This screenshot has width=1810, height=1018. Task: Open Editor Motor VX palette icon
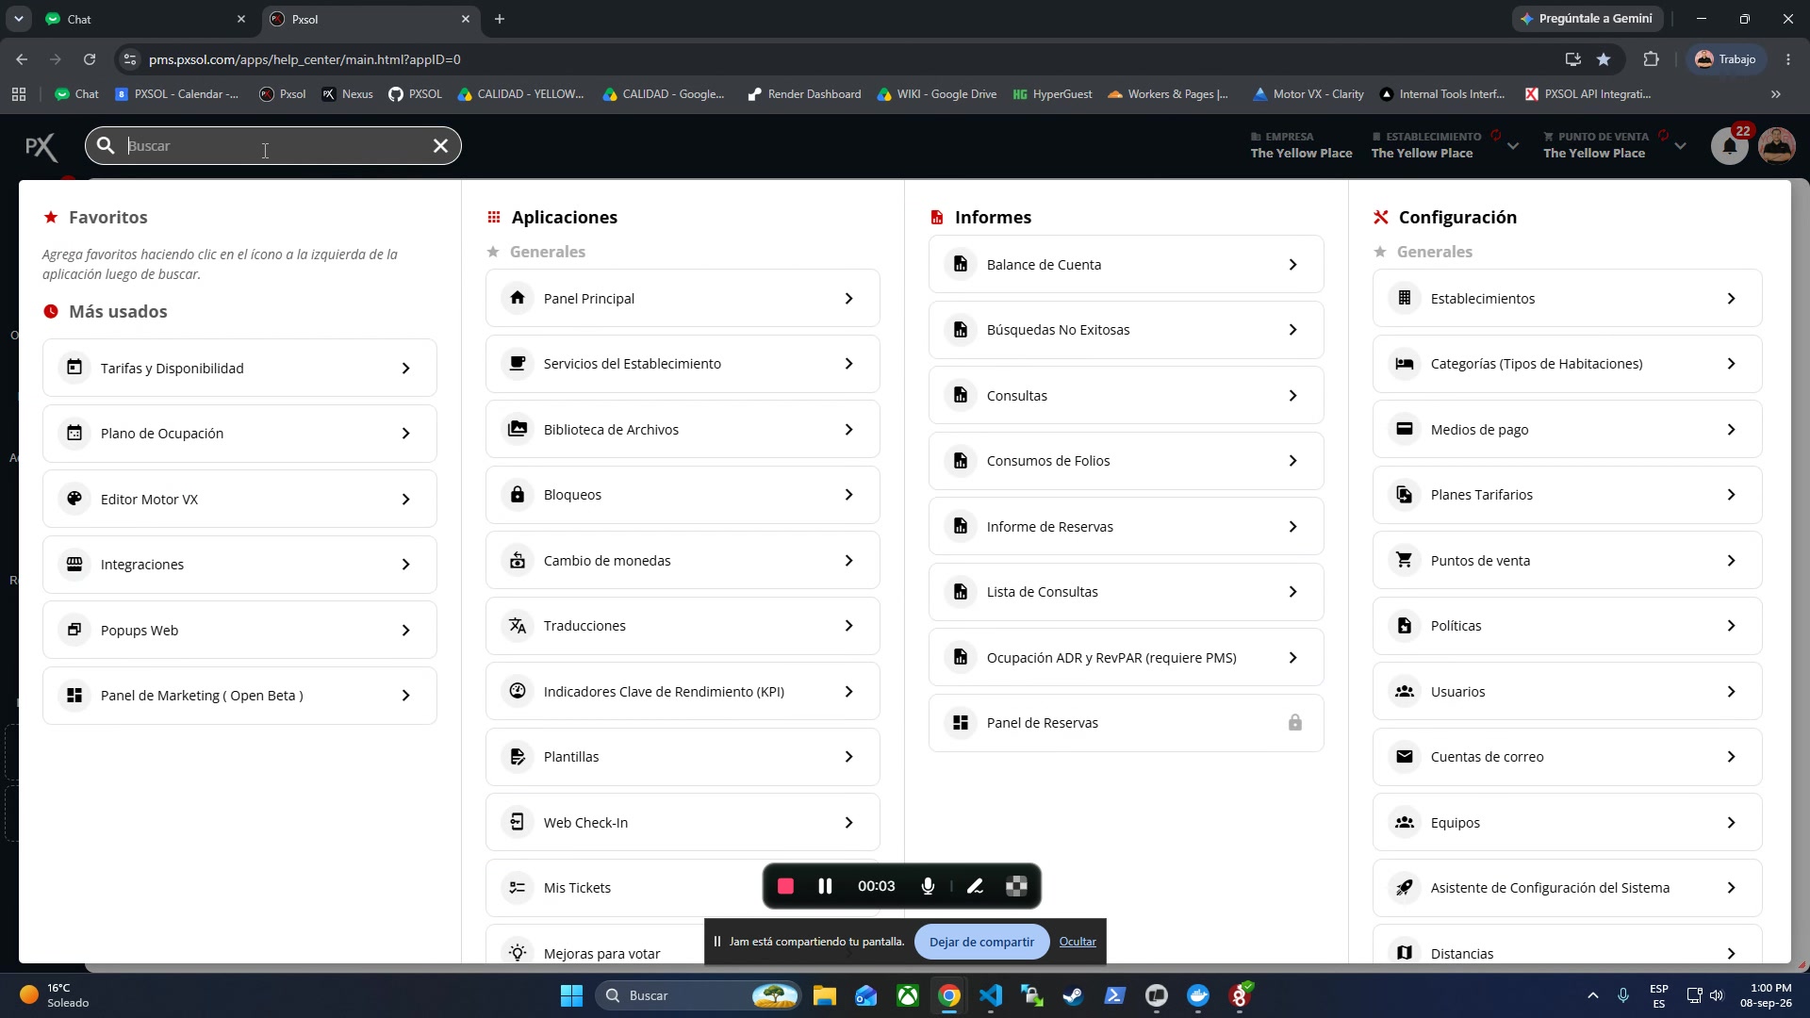tap(74, 499)
